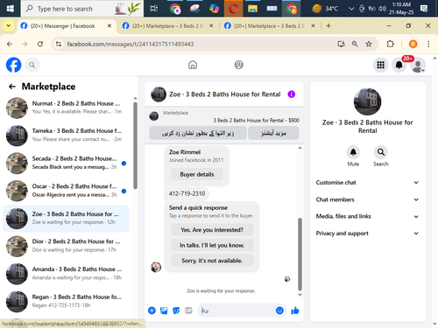Open Nurmat 2 Beds 2 Baths conversation
This screenshot has height=328, width=438.
tap(66, 108)
